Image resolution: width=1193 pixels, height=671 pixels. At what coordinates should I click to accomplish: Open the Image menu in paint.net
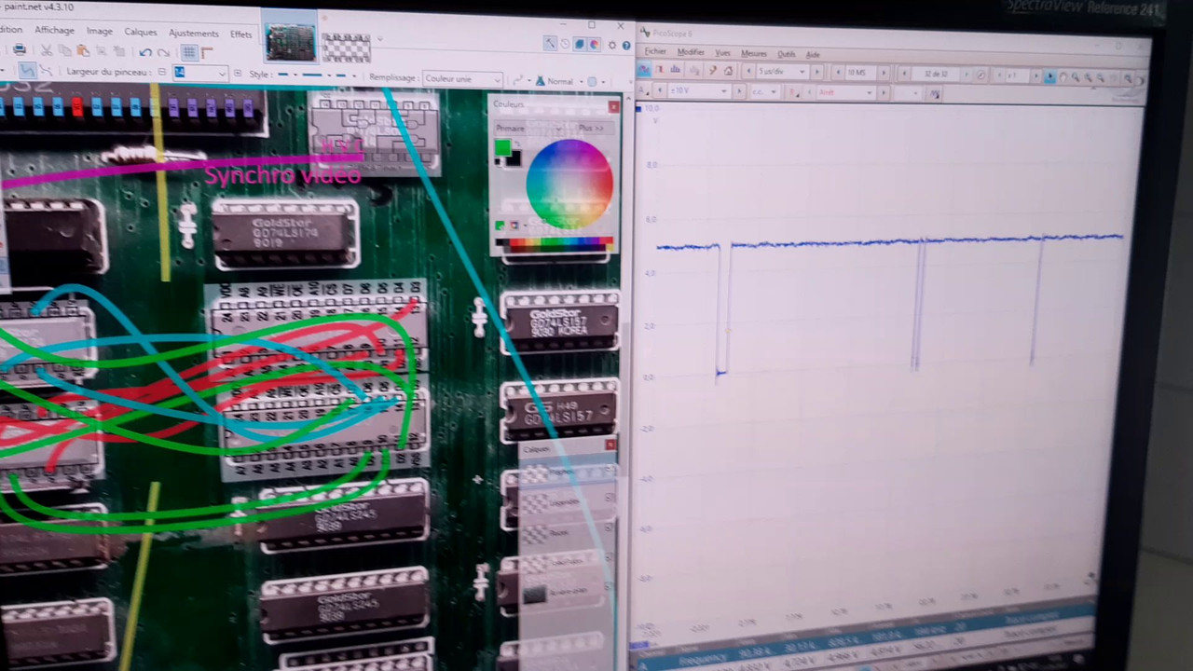99,31
